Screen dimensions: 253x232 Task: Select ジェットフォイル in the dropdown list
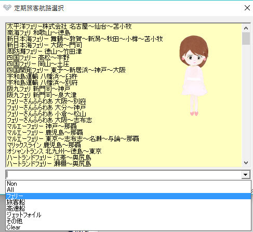(128, 215)
